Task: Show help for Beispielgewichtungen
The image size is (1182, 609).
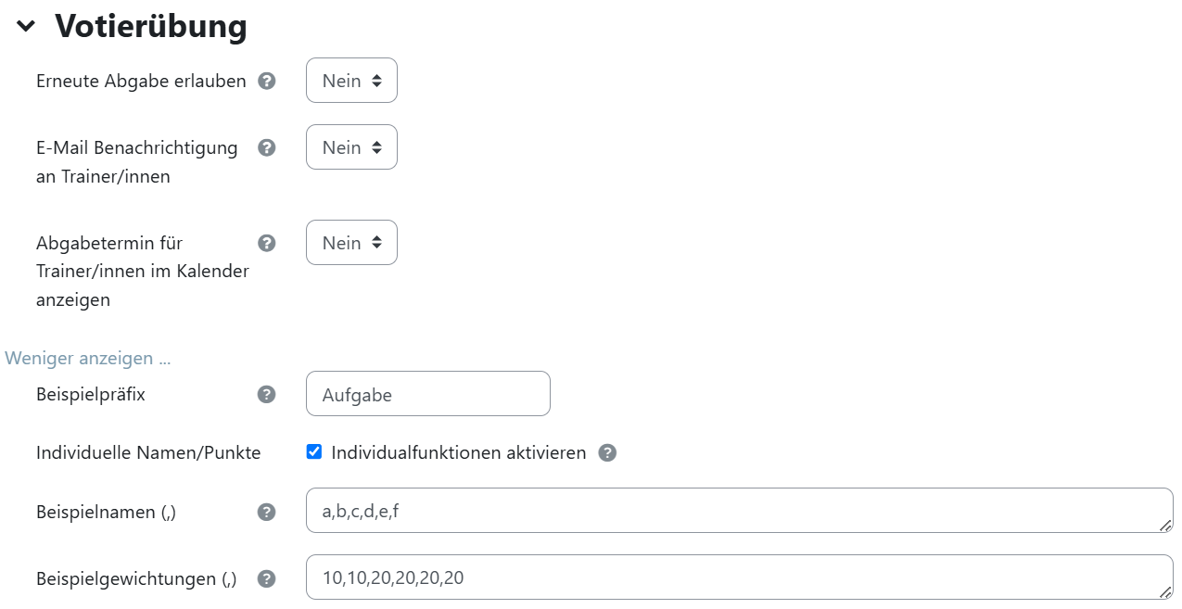Action: pos(267,578)
